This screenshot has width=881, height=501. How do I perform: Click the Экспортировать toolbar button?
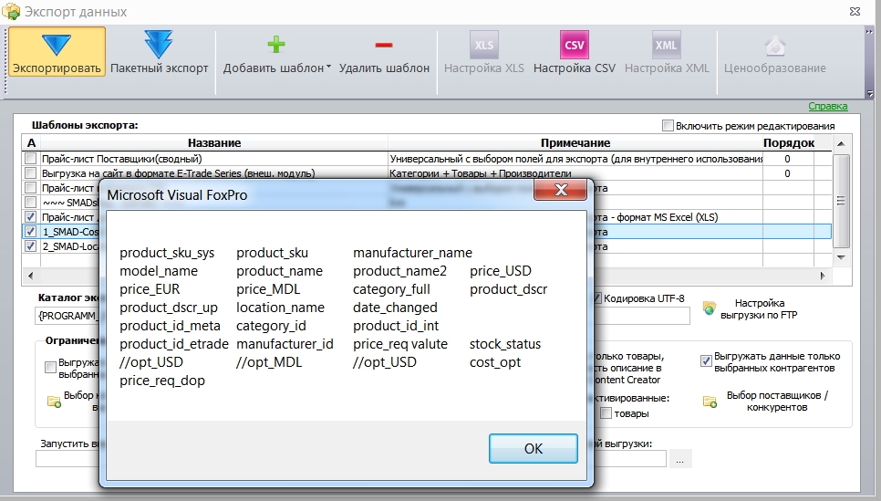point(57,52)
